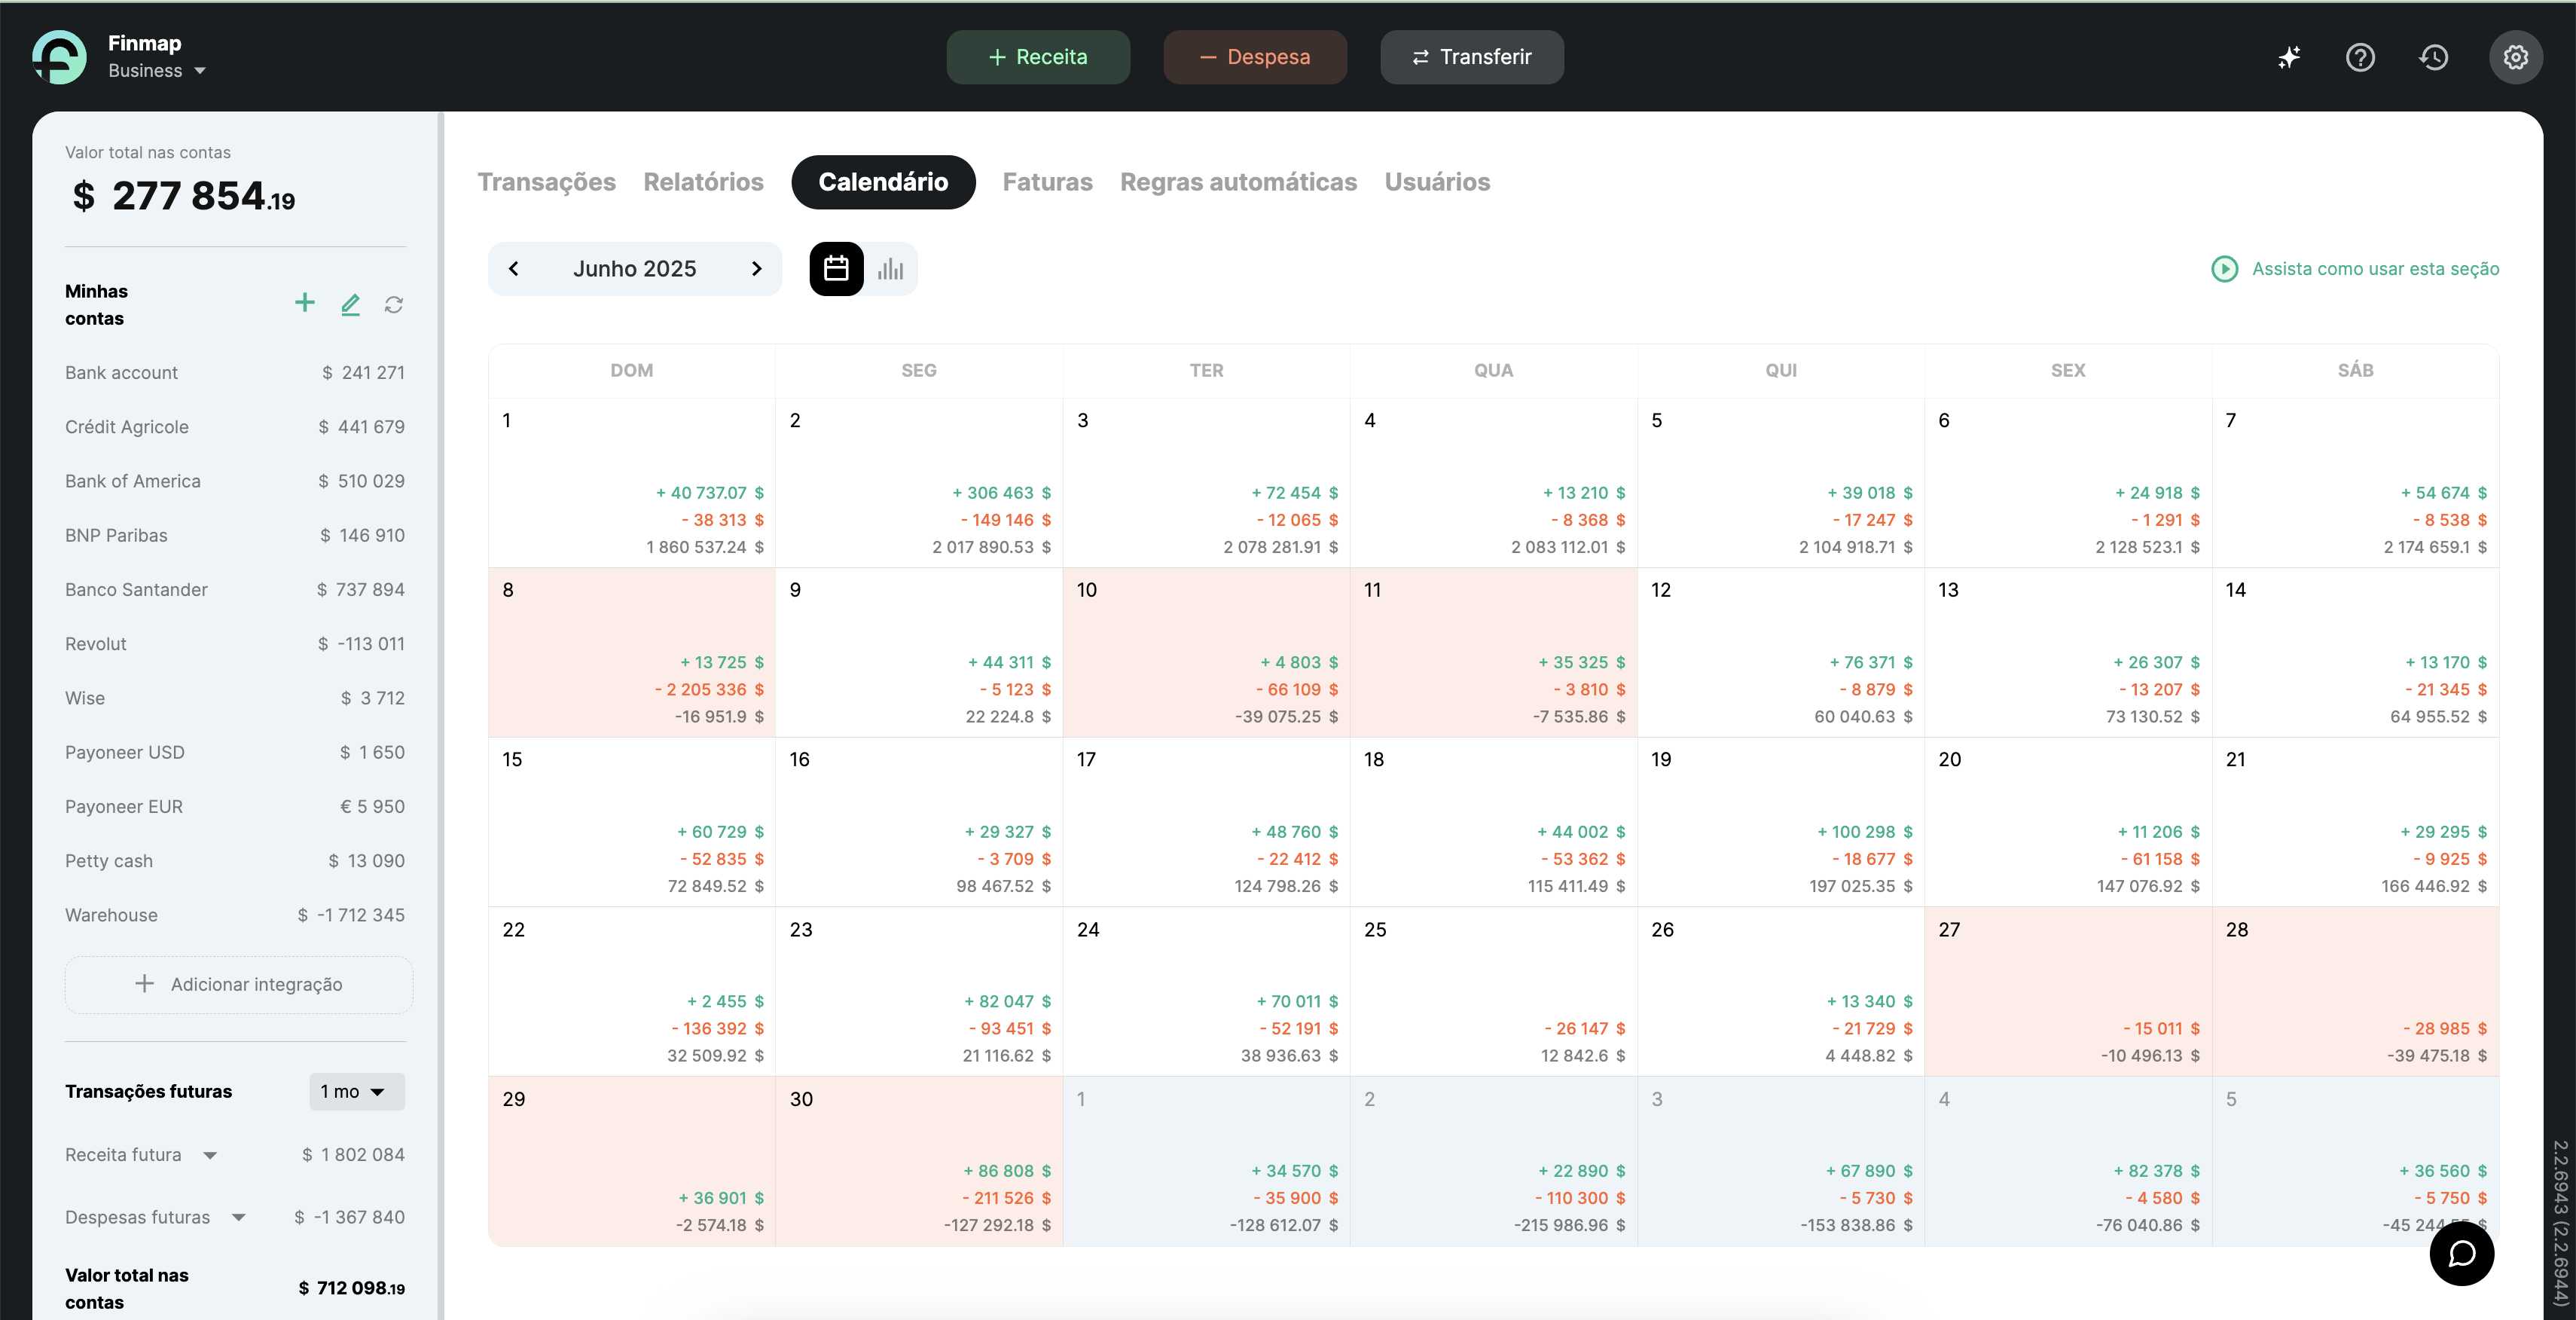Image resolution: width=2576 pixels, height=1320 pixels.
Task: Select the Petty cash account
Action: [x=235, y=861]
